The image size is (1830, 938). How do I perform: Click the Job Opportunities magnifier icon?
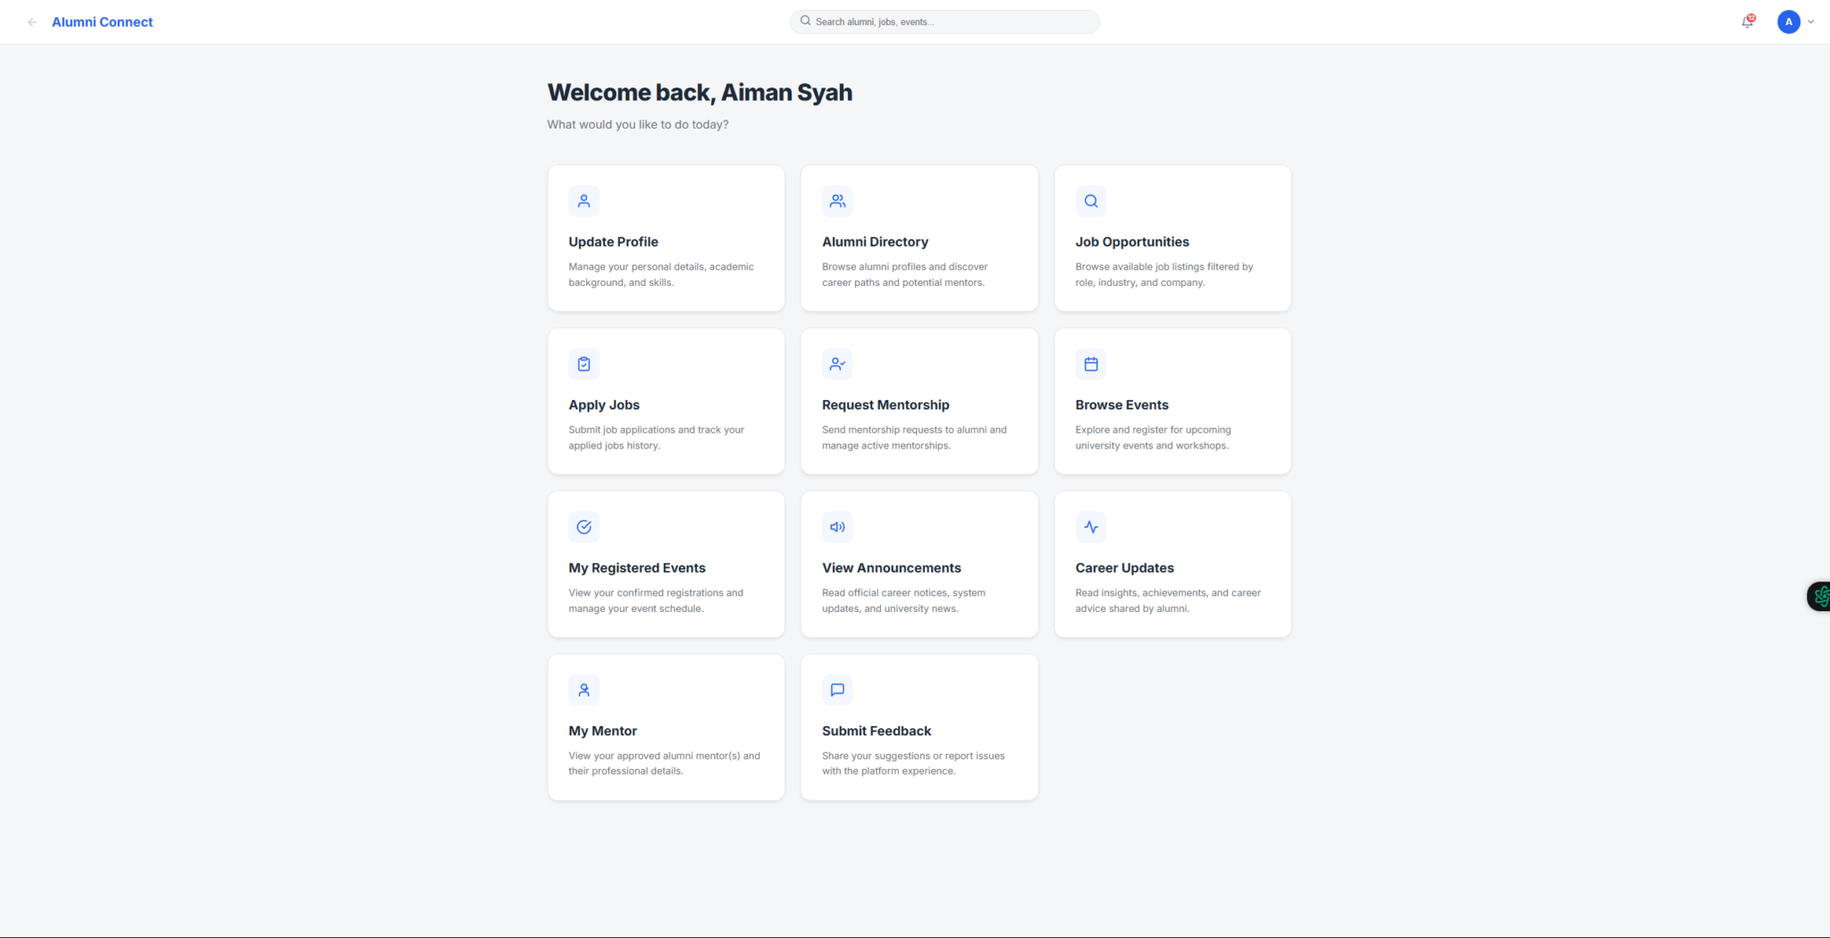pyautogui.click(x=1090, y=201)
